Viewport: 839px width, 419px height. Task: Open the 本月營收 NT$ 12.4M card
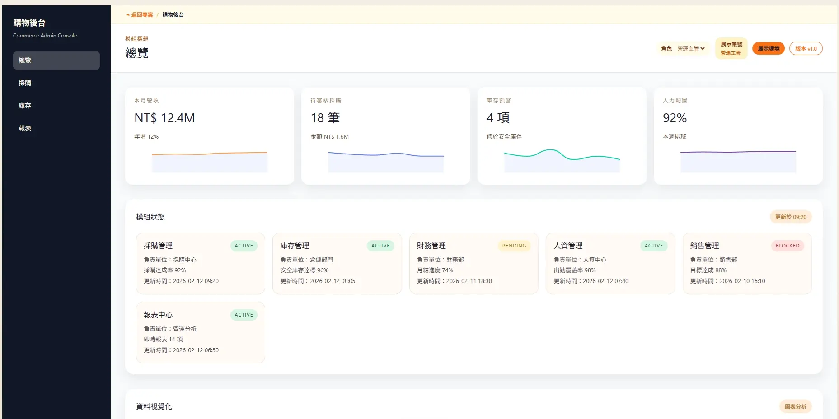point(210,136)
